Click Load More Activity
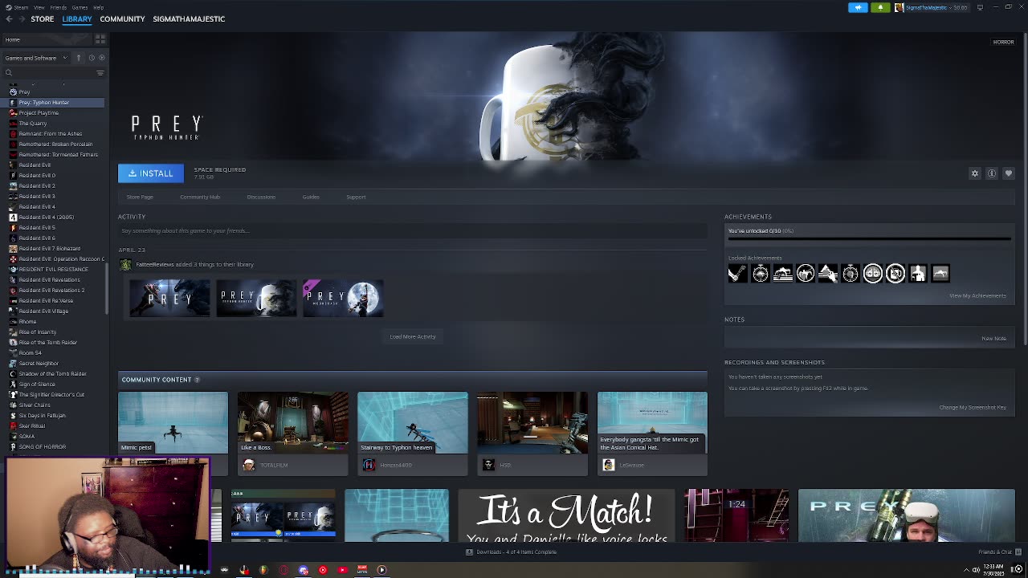This screenshot has width=1028, height=578. pyautogui.click(x=413, y=336)
